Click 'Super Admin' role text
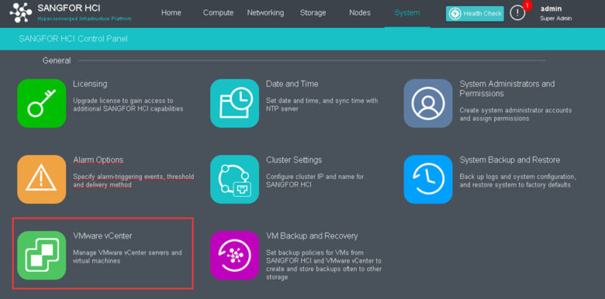Image resolution: width=605 pixels, height=299 pixels. (556, 18)
